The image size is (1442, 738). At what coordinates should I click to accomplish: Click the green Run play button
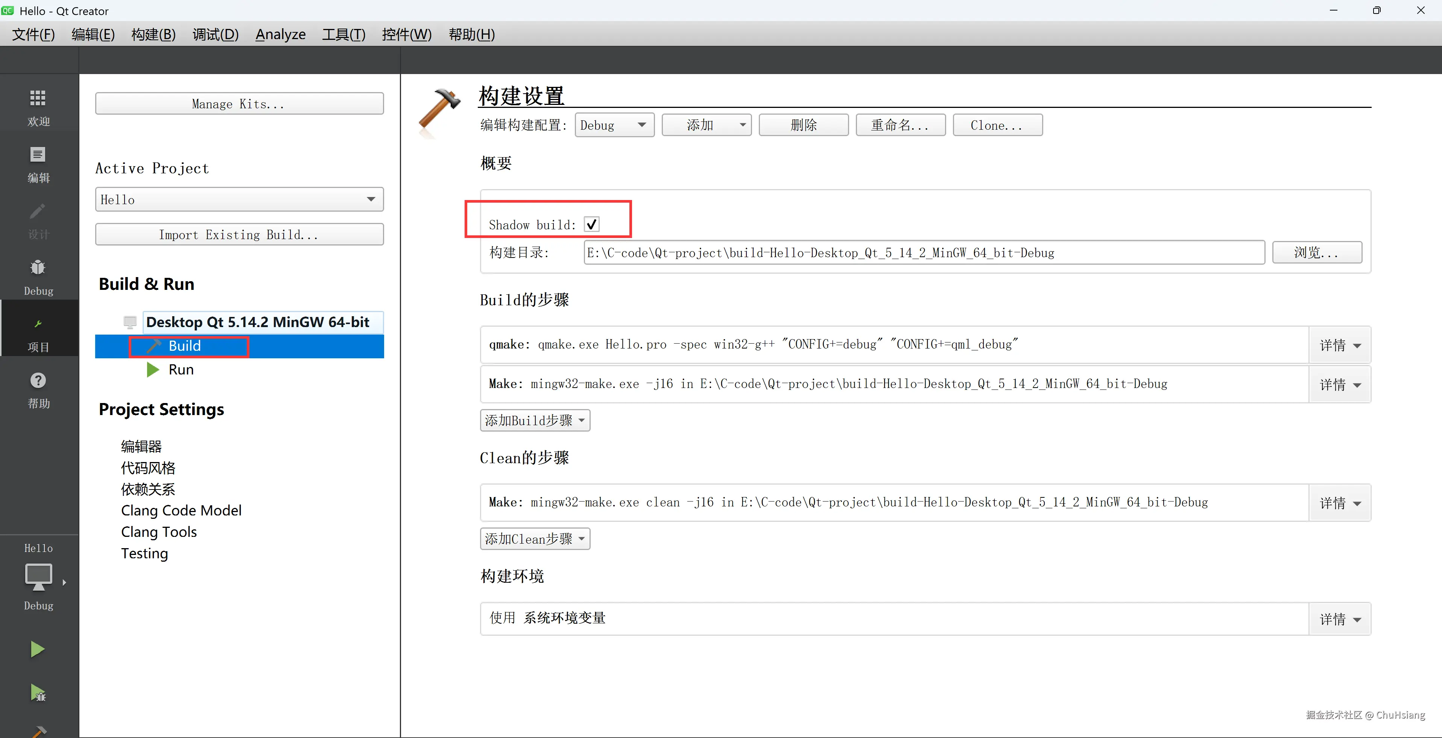(x=38, y=649)
